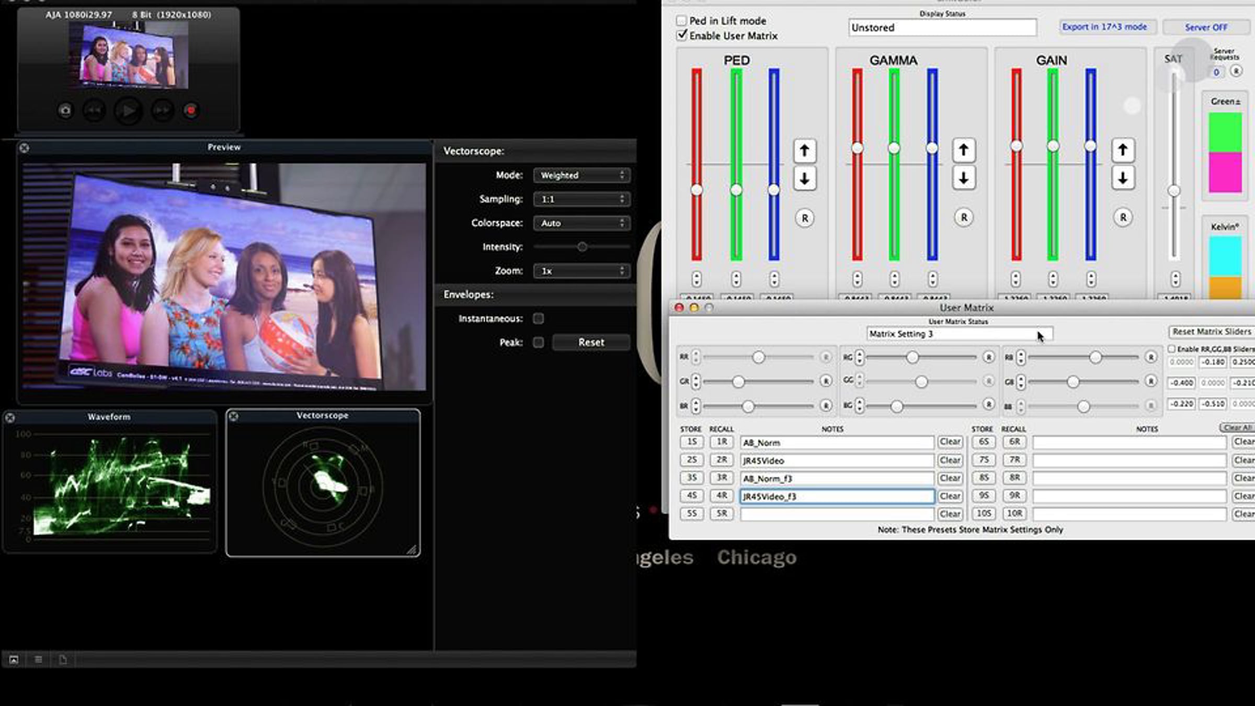Reset the GR matrix slider with its R button
Viewport: 1255px width, 706px height.
point(826,381)
